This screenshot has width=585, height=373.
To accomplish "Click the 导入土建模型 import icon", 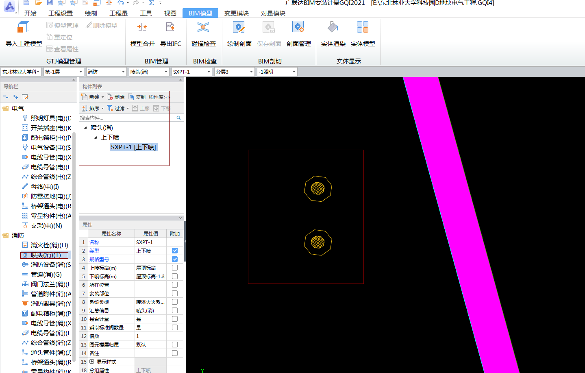I will coord(23,27).
